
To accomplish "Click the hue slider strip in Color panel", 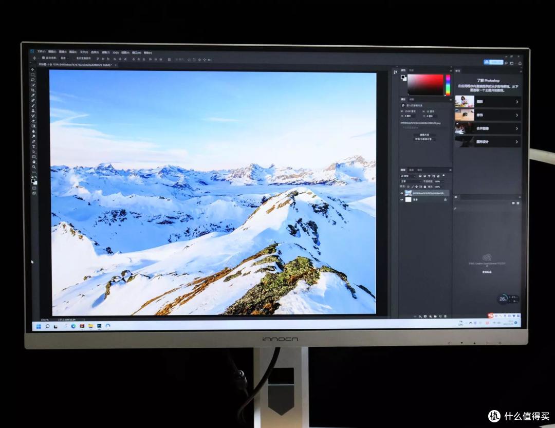I will point(448,85).
